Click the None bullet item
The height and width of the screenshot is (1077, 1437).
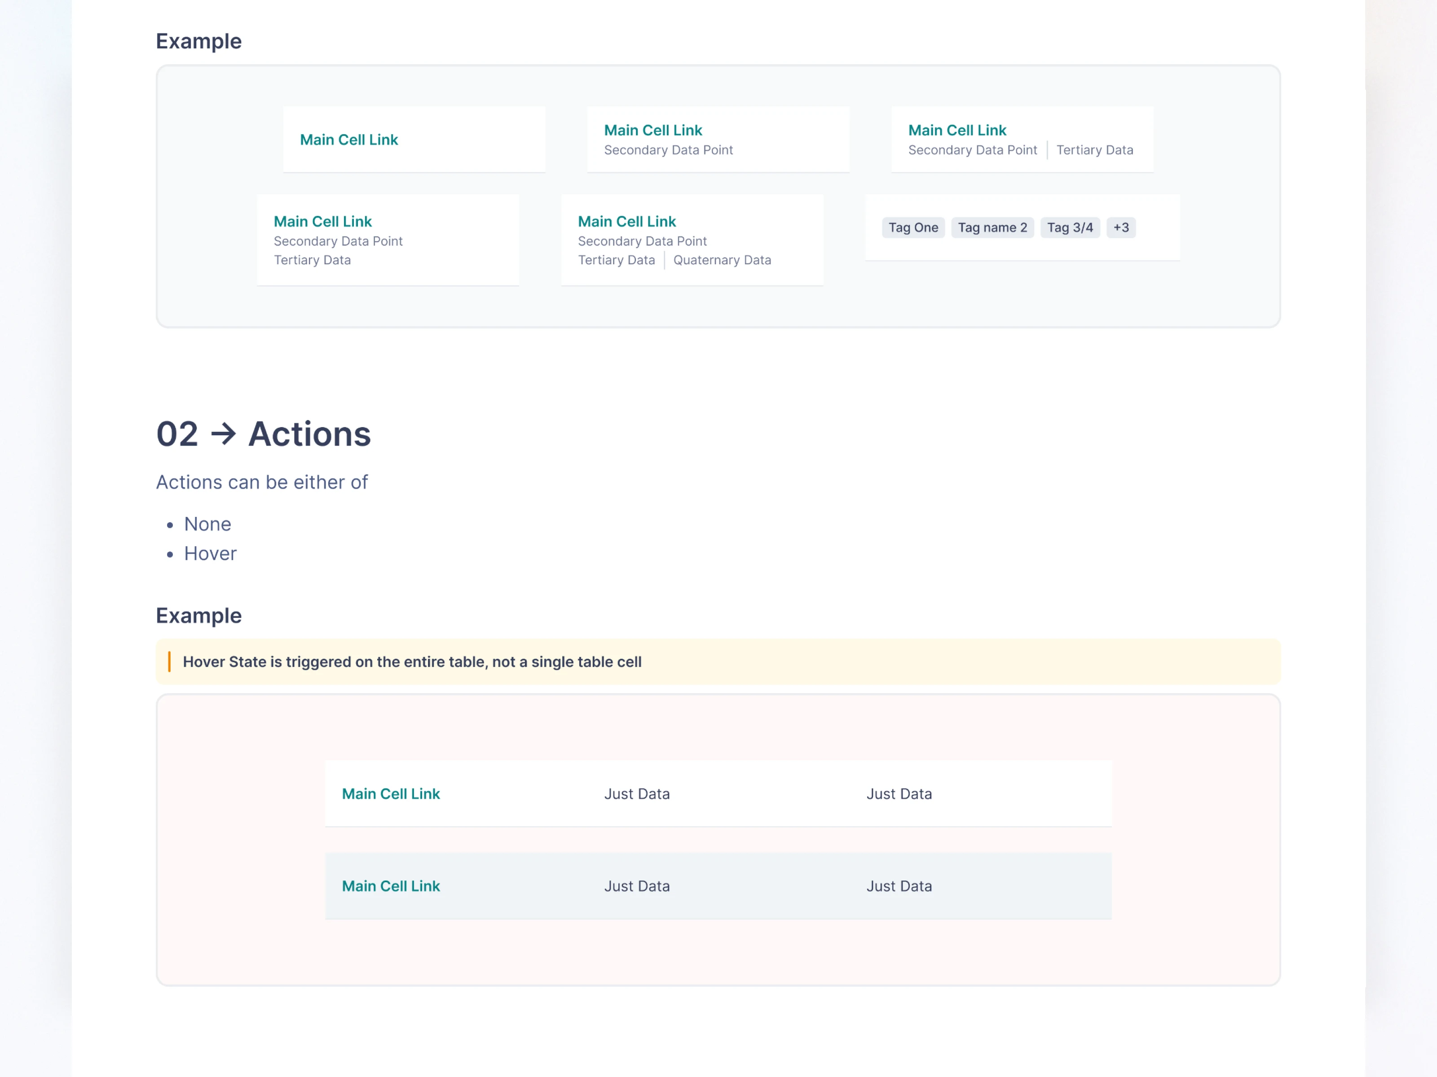[207, 524]
